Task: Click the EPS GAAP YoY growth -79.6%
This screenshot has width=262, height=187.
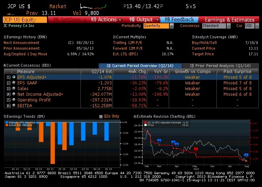Action: pos(161,83)
